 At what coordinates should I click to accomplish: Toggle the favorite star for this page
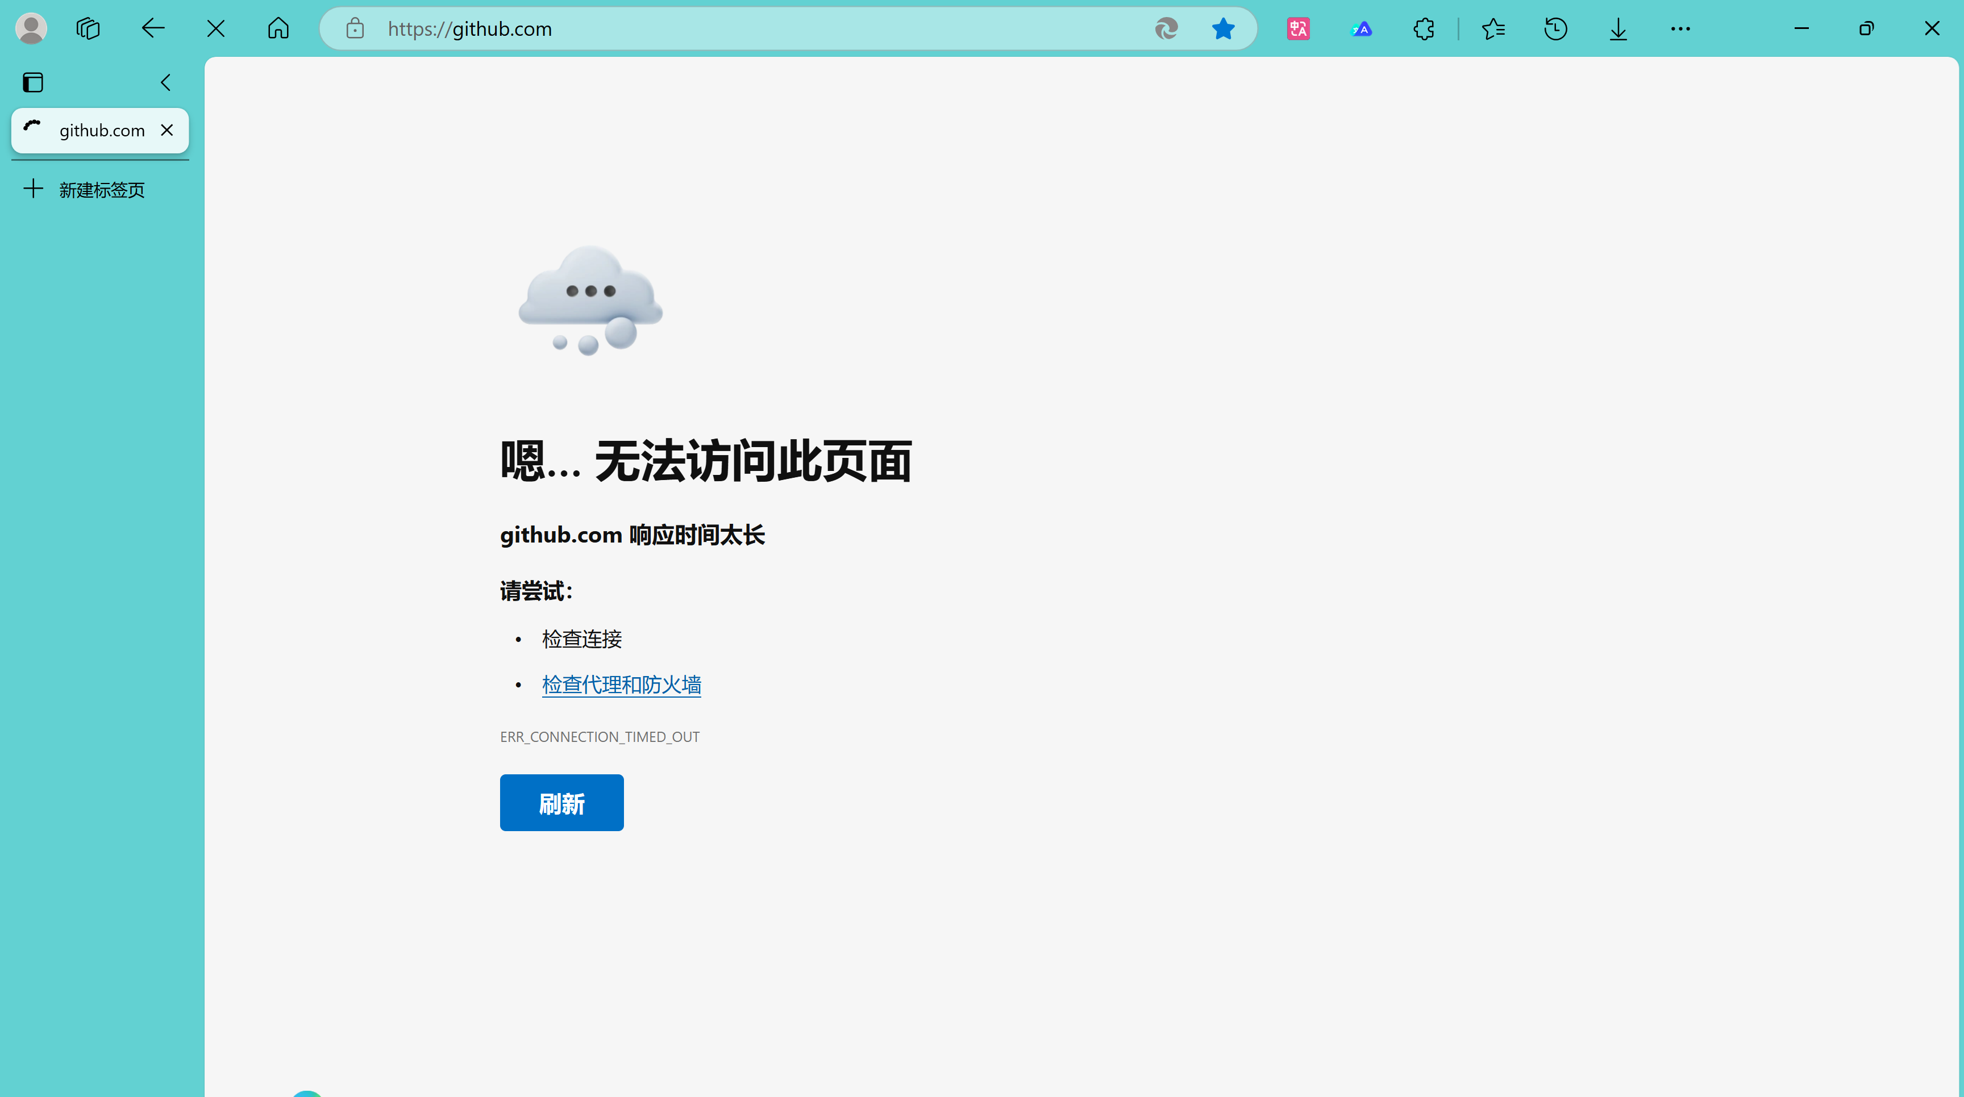1223,29
